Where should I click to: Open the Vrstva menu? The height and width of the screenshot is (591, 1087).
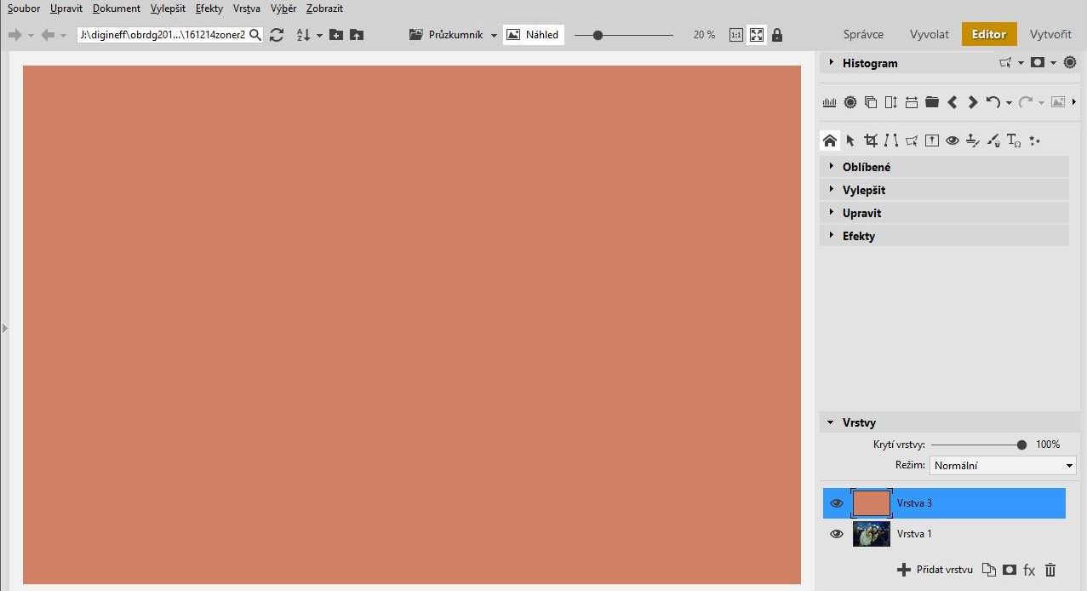[247, 9]
